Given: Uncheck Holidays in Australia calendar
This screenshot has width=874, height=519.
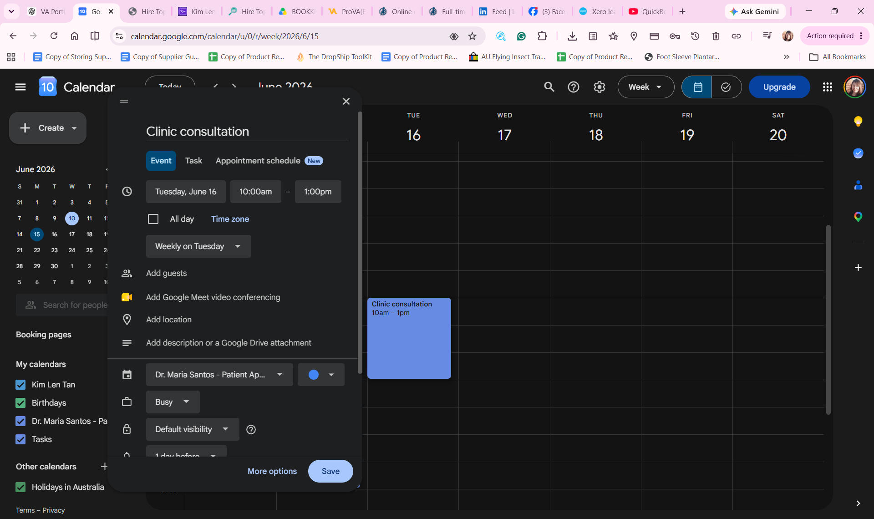Looking at the screenshot, I should tap(20, 487).
